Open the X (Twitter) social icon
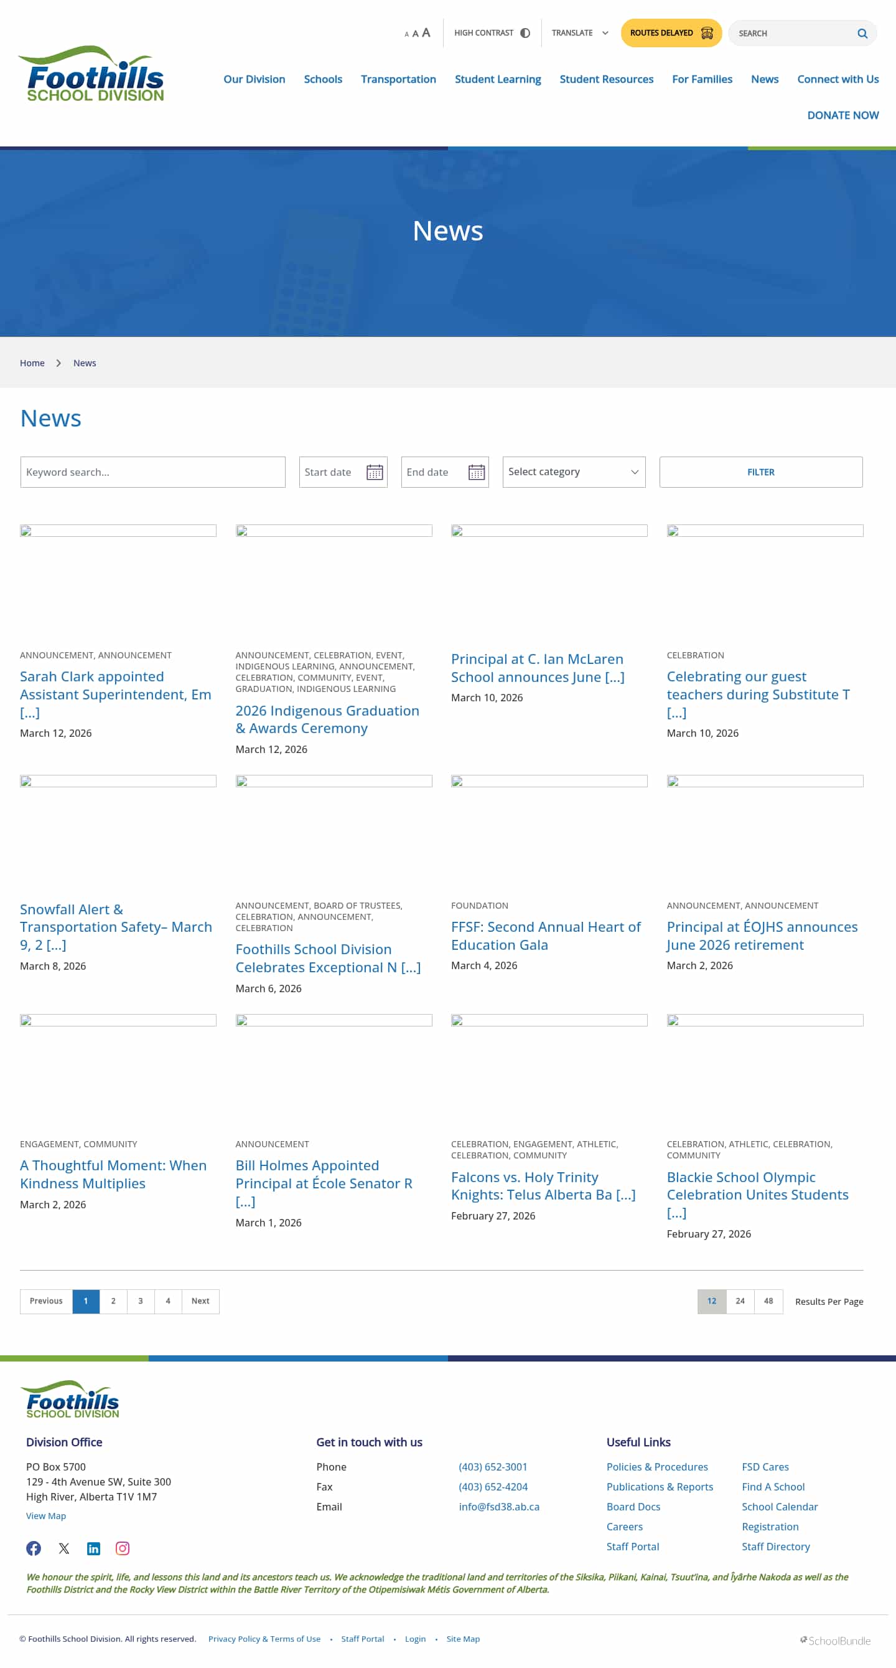896x1668 pixels. pos(63,1548)
